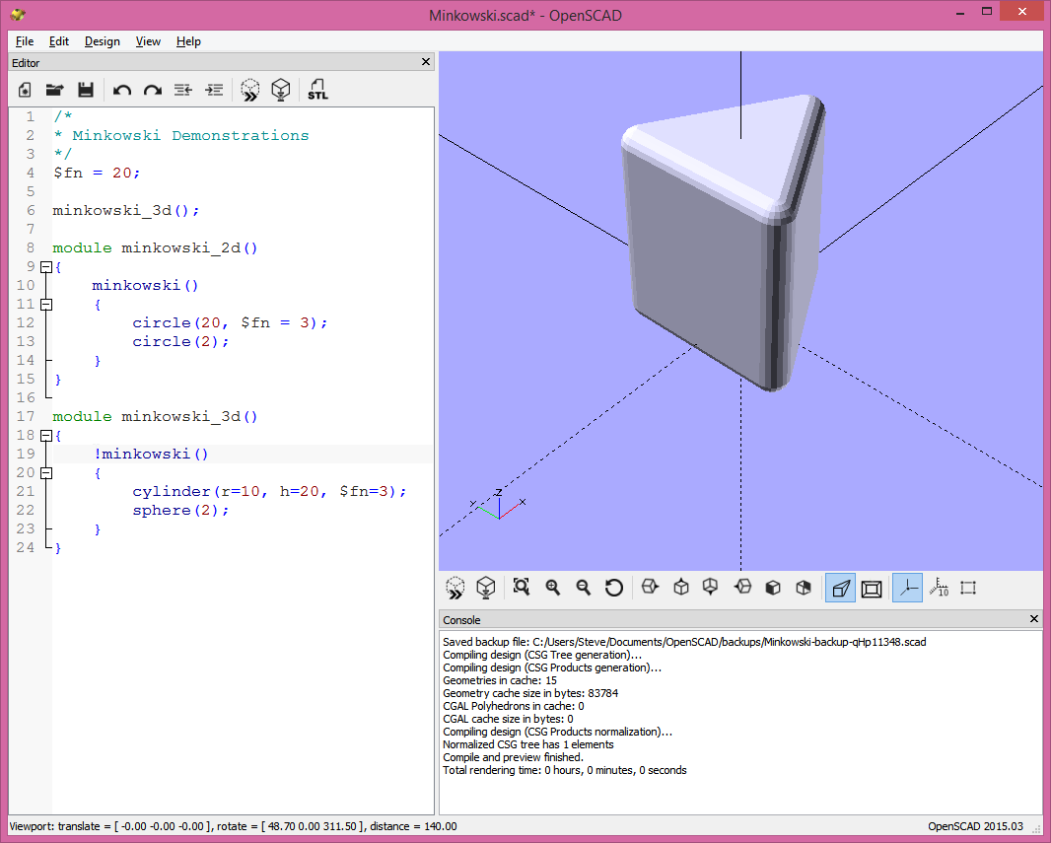Collapse the minkowski_2d module code block
This screenshot has width=1051, height=843.
[x=45, y=266]
